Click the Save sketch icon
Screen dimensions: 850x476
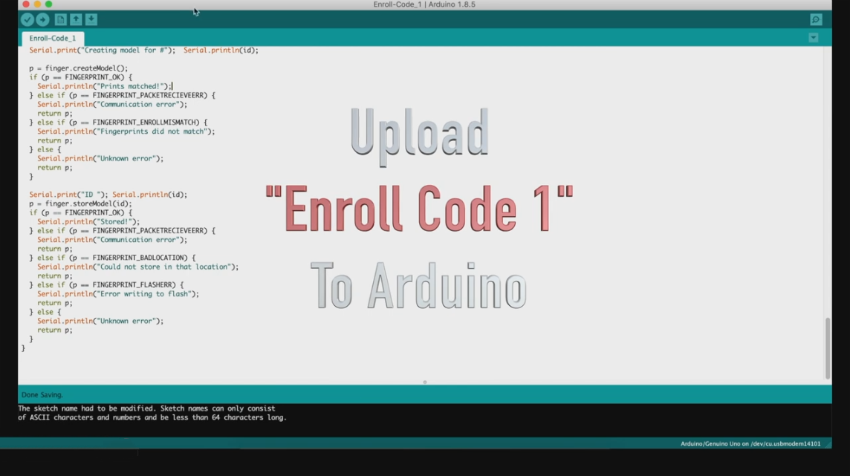pyautogui.click(x=91, y=19)
